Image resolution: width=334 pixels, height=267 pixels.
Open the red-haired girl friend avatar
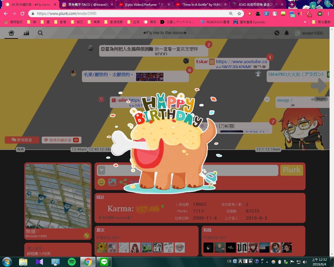click(135, 247)
